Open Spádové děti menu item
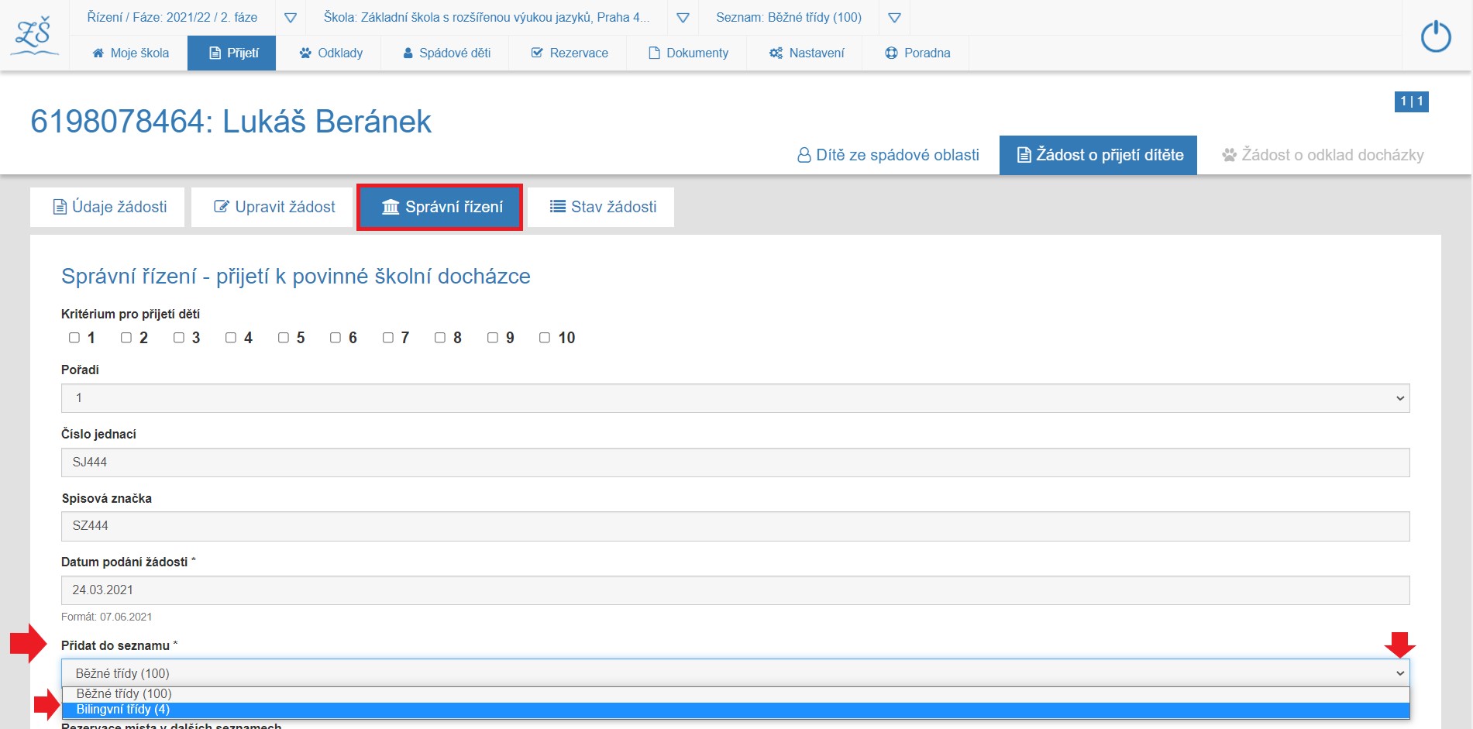1473x729 pixels. pos(446,53)
